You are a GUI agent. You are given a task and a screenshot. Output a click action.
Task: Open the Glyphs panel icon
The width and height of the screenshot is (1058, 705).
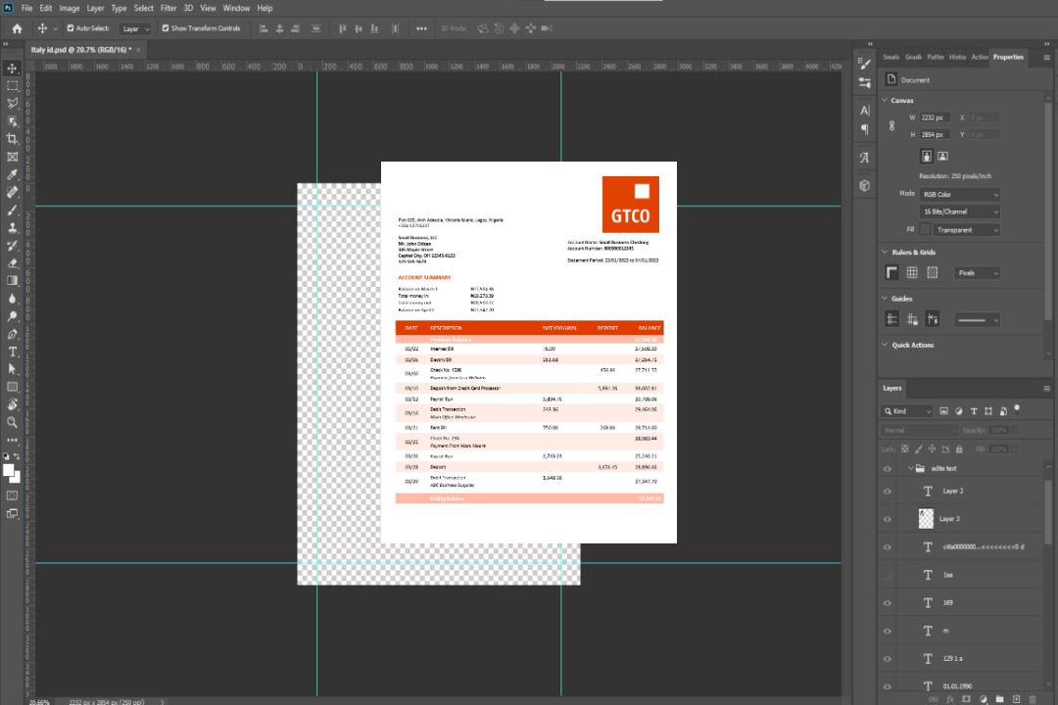coord(864,158)
